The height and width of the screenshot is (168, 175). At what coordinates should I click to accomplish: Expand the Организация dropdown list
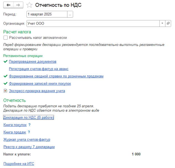(162, 24)
